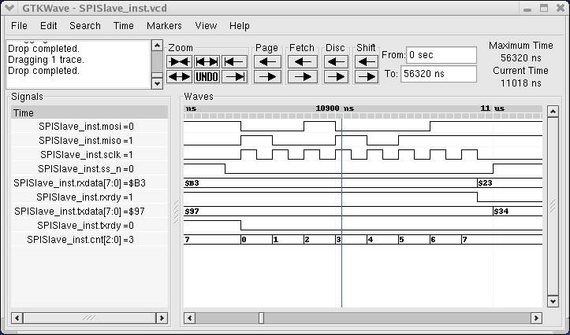
Task: Open the Markers menu
Action: click(164, 25)
